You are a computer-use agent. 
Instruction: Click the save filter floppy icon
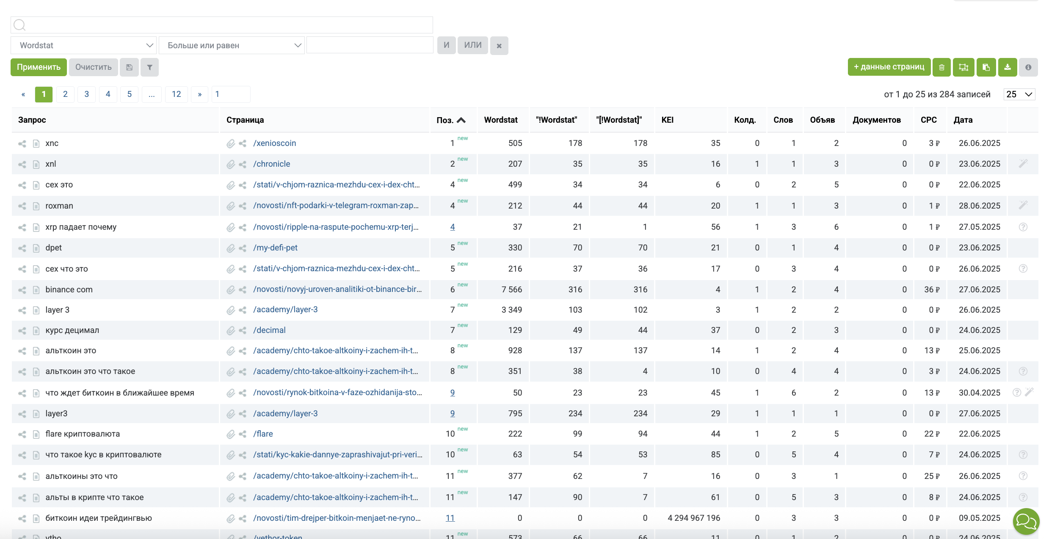pos(129,67)
